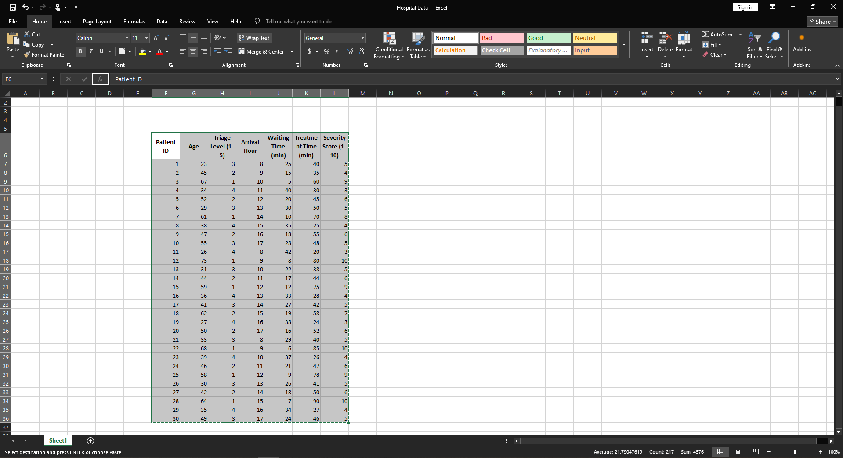Switch to Page Break Preview view
Screen dimensions: 843x458
[756, 452]
